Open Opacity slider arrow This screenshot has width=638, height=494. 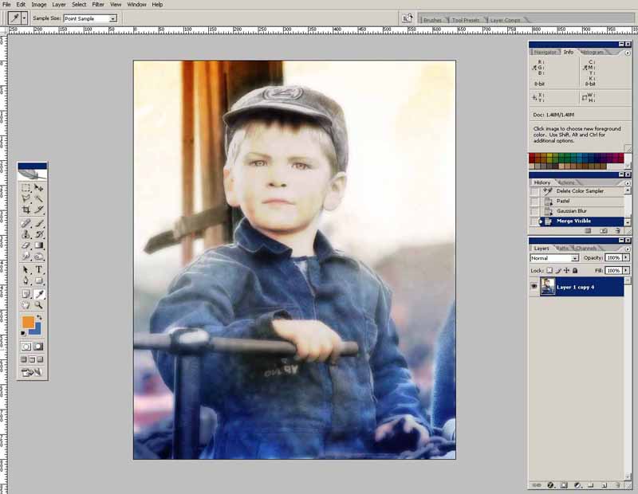pos(626,258)
